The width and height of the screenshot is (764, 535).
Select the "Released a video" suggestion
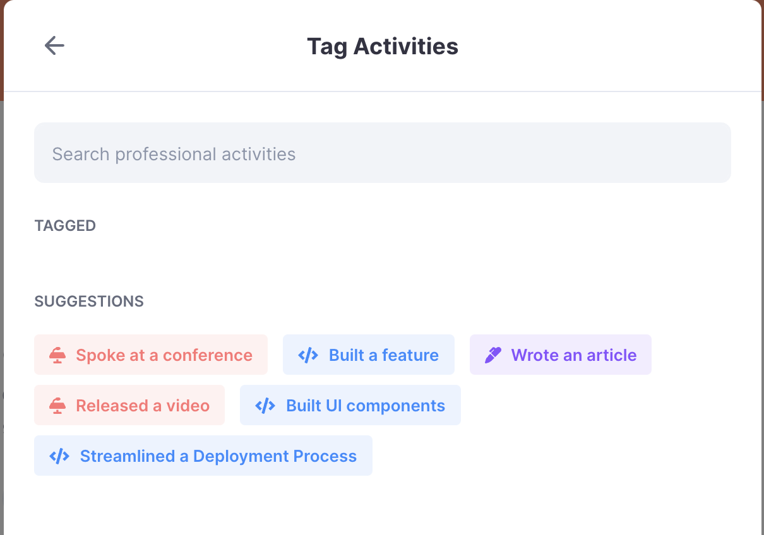(x=129, y=405)
